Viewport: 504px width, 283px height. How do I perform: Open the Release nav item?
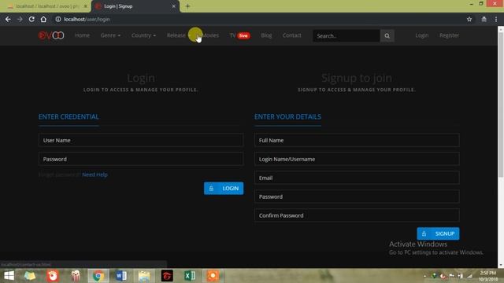click(x=176, y=35)
